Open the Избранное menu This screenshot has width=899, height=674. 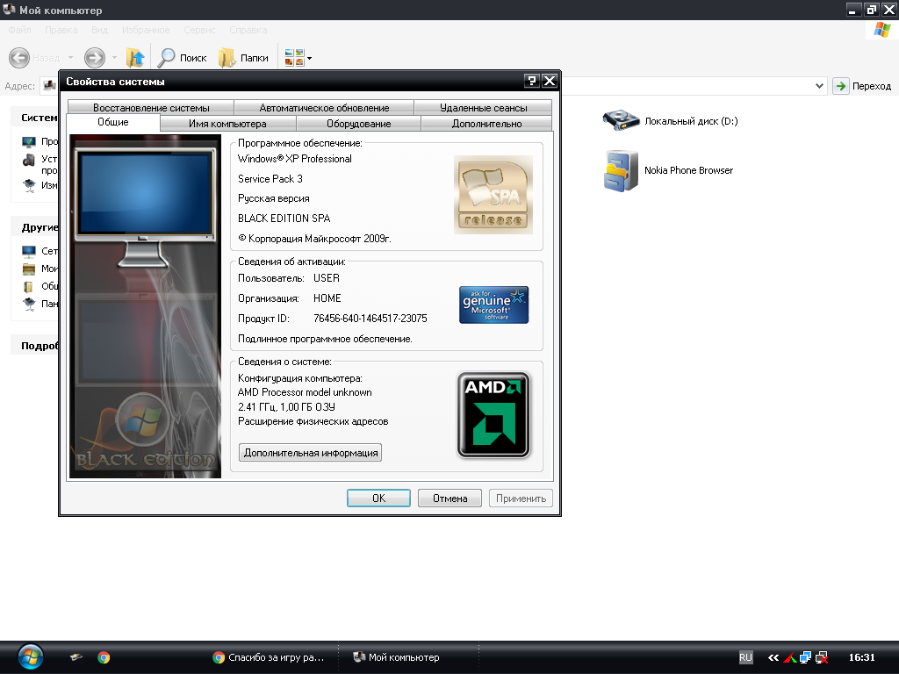tap(146, 30)
